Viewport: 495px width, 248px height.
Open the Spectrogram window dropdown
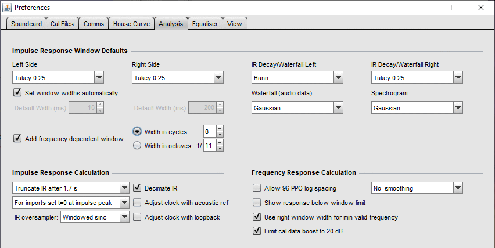458,108
